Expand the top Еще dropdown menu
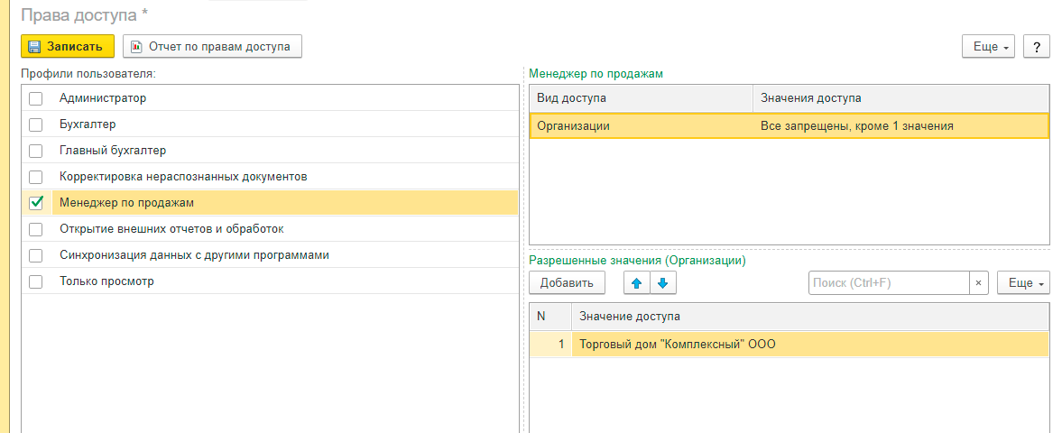Screen dimensions: 1062x433 (990, 47)
